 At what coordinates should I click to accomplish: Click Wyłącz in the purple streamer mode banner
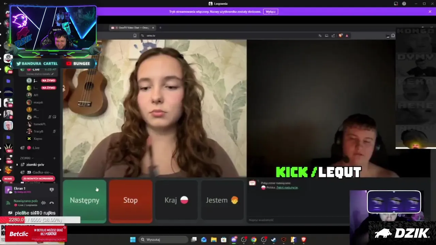tap(270, 12)
